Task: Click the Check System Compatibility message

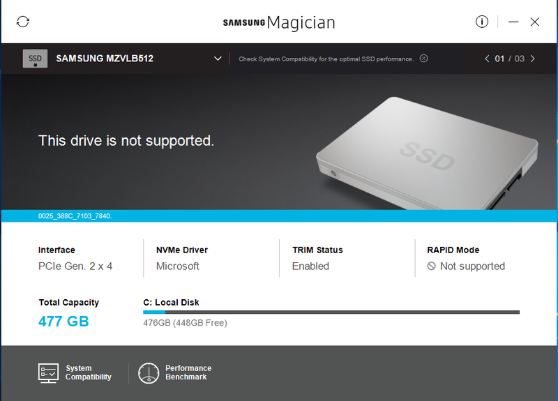Action: [326, 59]
